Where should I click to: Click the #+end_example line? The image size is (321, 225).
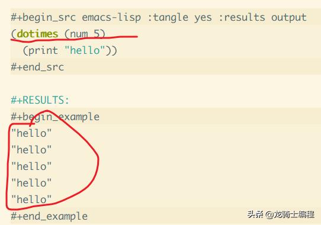49,216
